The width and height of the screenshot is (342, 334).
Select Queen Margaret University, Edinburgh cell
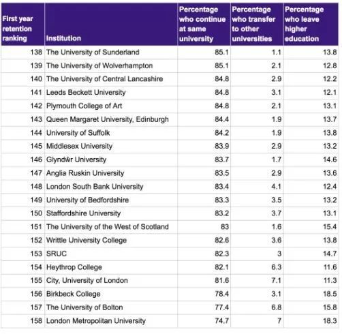pos(111,119)
